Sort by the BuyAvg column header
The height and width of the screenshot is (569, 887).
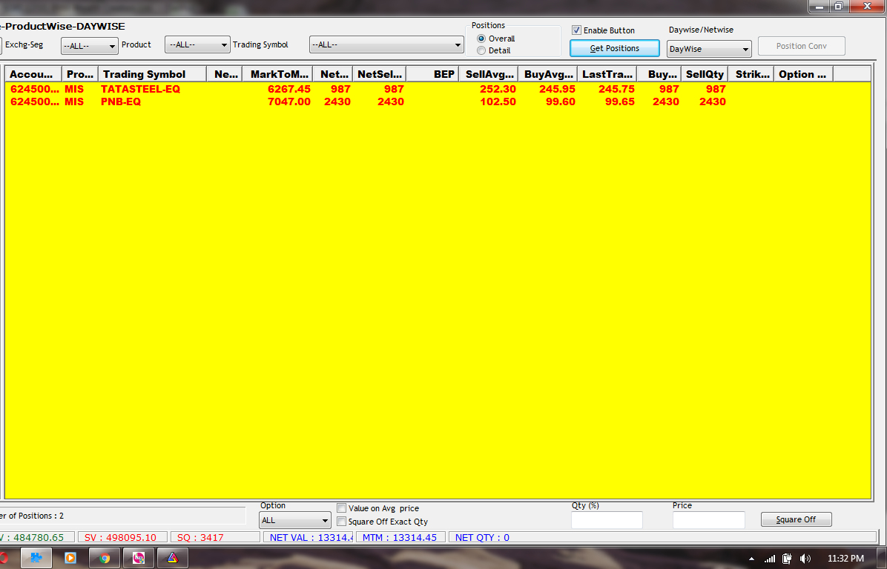tap(548, 74)
